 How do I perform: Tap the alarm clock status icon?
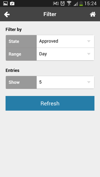tap(62, 3)
